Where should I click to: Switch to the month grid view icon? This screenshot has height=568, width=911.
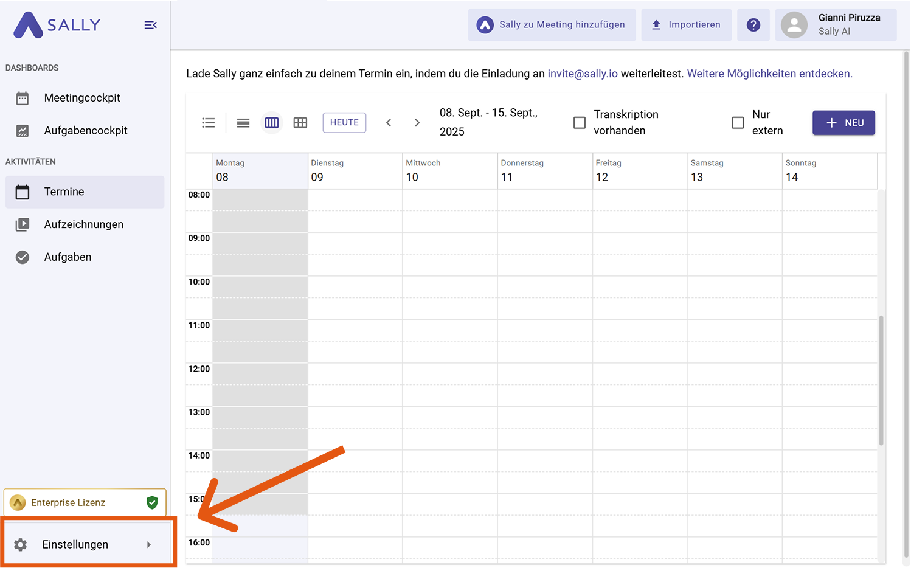[300, 123]
